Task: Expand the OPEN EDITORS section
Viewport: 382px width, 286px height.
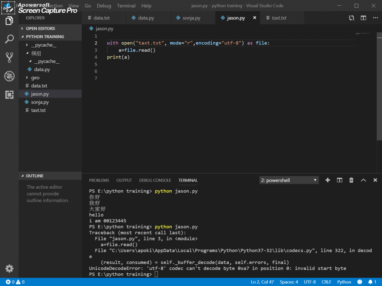Action: pos(50,28)
